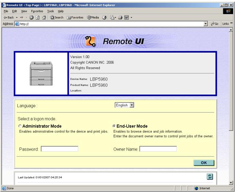Screen dimensions: 235x192
Task: Click the Forward history dropdown arrow
Action: tap(26, 17)
